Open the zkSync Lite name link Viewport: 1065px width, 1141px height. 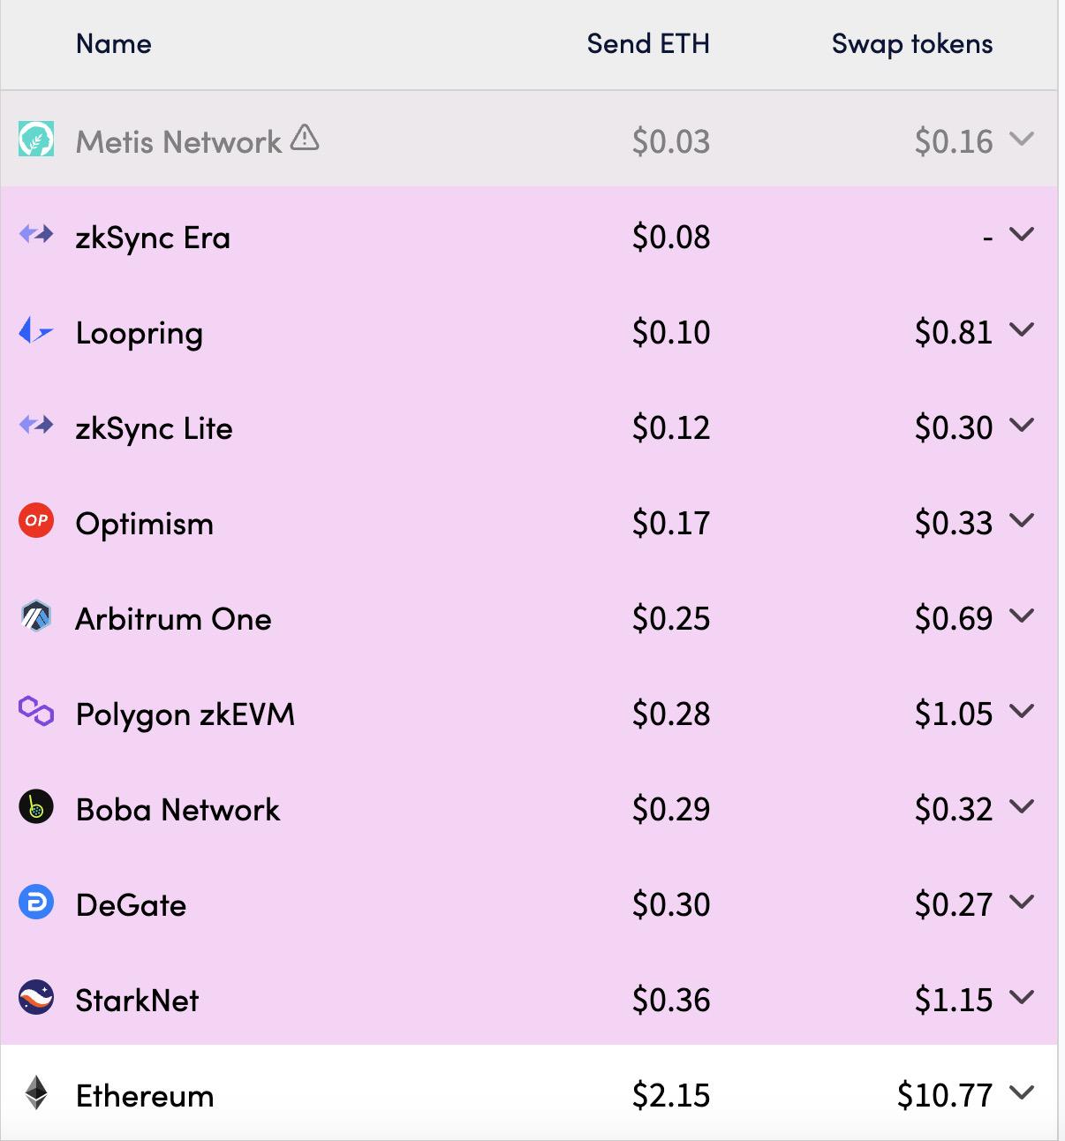154,428
